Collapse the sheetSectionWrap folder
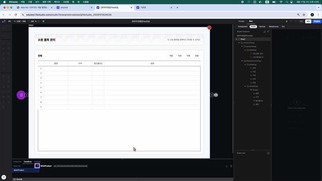Screen dimensions: 322x181 click(x=242, y=61)
